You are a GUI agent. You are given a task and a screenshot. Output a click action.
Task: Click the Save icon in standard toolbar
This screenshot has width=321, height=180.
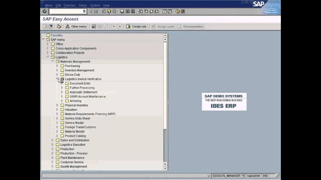96,11
